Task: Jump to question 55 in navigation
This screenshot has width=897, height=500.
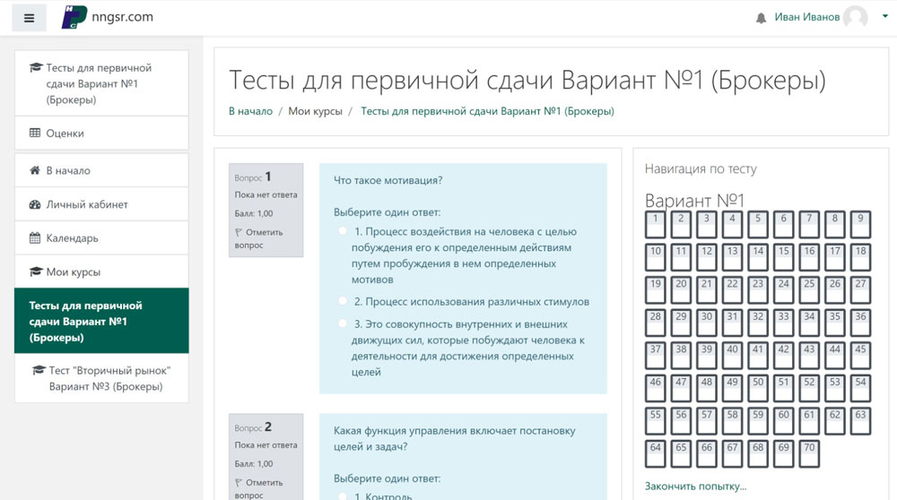Action: [655, 421]
